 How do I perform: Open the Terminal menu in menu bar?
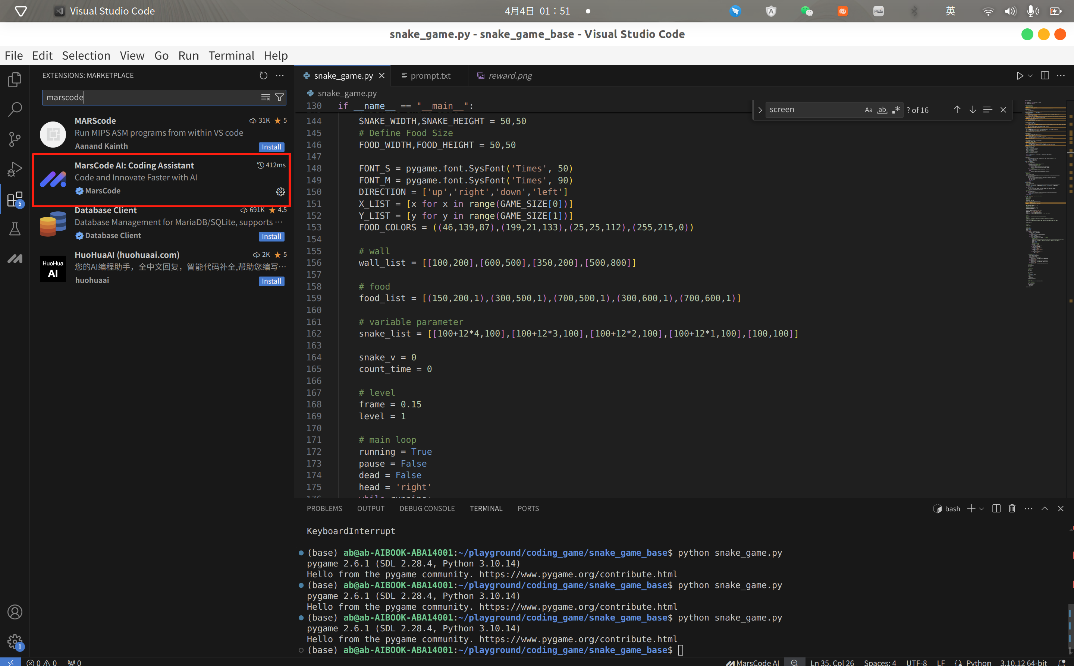[231, 56]
